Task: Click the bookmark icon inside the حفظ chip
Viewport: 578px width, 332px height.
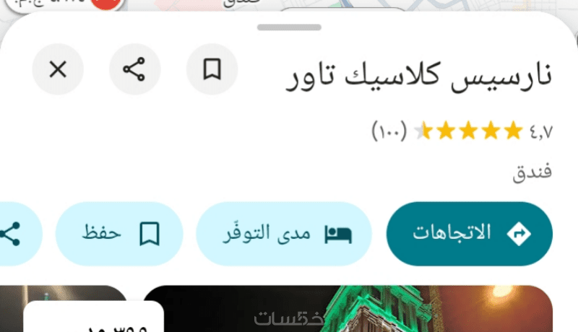Action: 150,234
